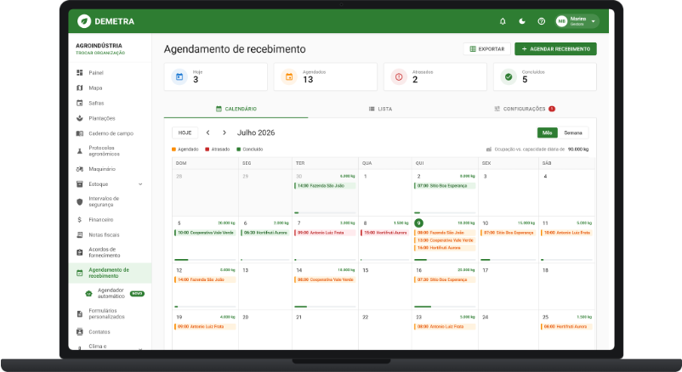Select the Mês view toggle
Viewport: 682px width, 372px height.
point(547,133)
